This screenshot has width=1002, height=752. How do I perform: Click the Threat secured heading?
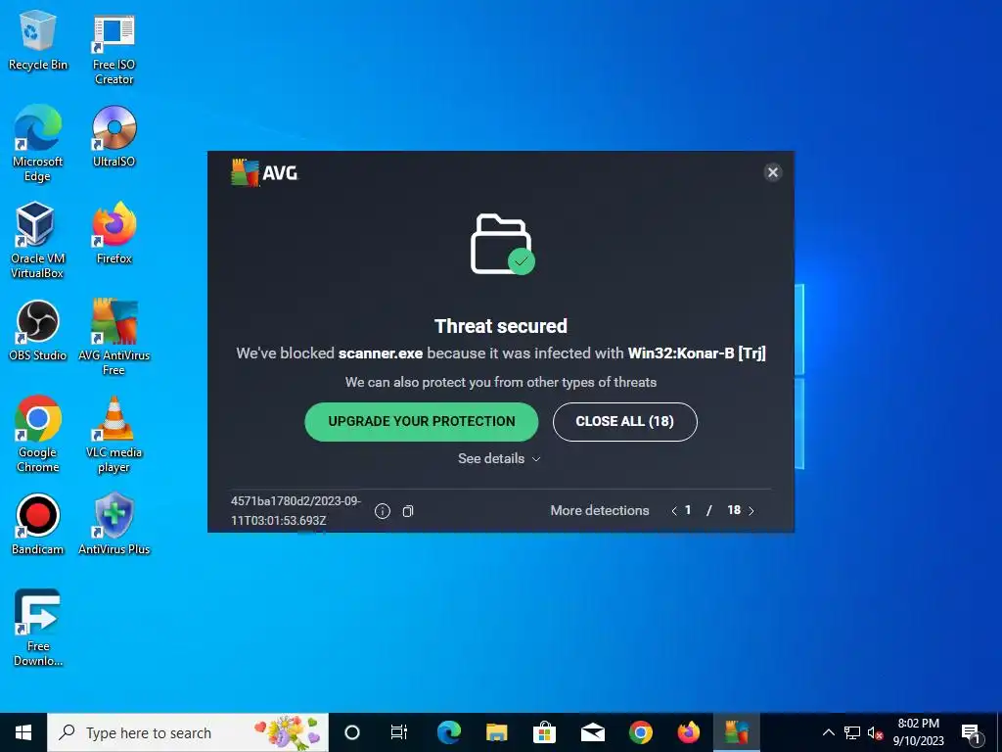tap(500, 326)
